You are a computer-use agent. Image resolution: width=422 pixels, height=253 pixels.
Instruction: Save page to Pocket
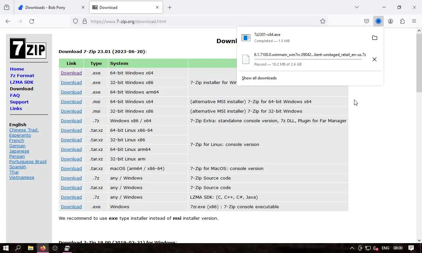367,21
